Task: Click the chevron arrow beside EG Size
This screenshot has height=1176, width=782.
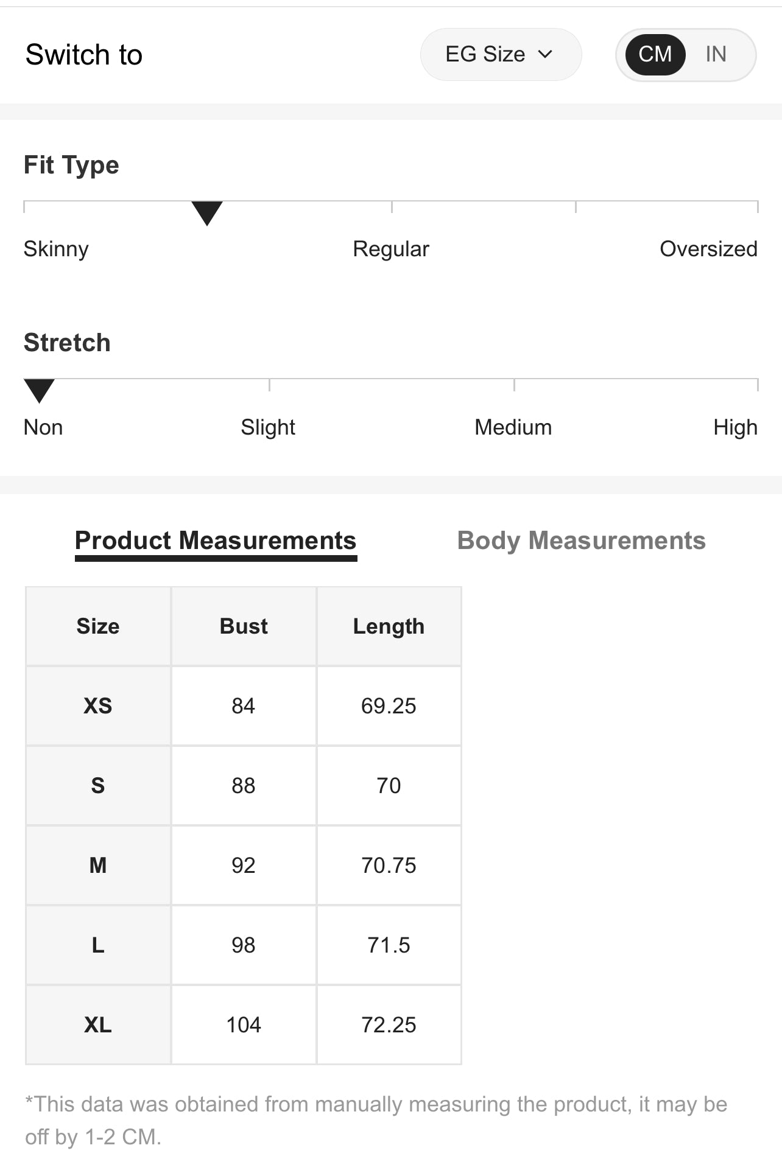Action: (x=546, y=55)
